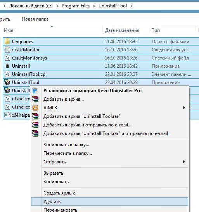Choose 'Добавить в архив "Uninstall Tool.rar" и отправить по e-mail'

109,133
